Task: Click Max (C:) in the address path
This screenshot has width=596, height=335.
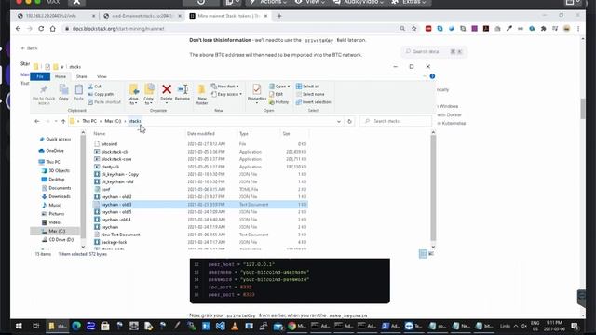Action: (x=113, y=121)
